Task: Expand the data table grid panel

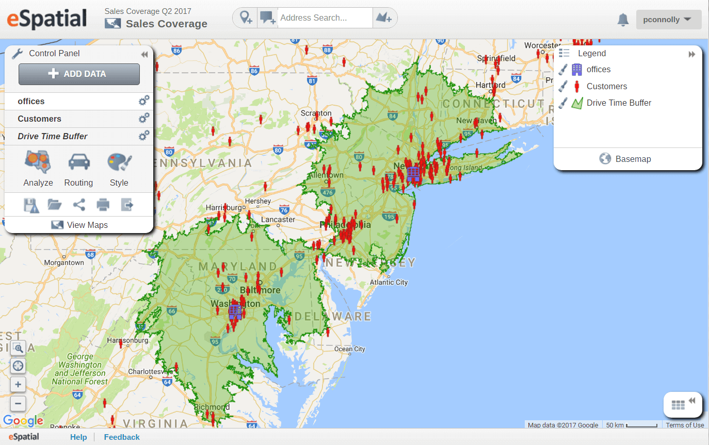Action: [x=683, y=405]
